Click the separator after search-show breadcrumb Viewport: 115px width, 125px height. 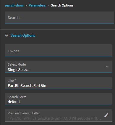(x=26, y=6)
